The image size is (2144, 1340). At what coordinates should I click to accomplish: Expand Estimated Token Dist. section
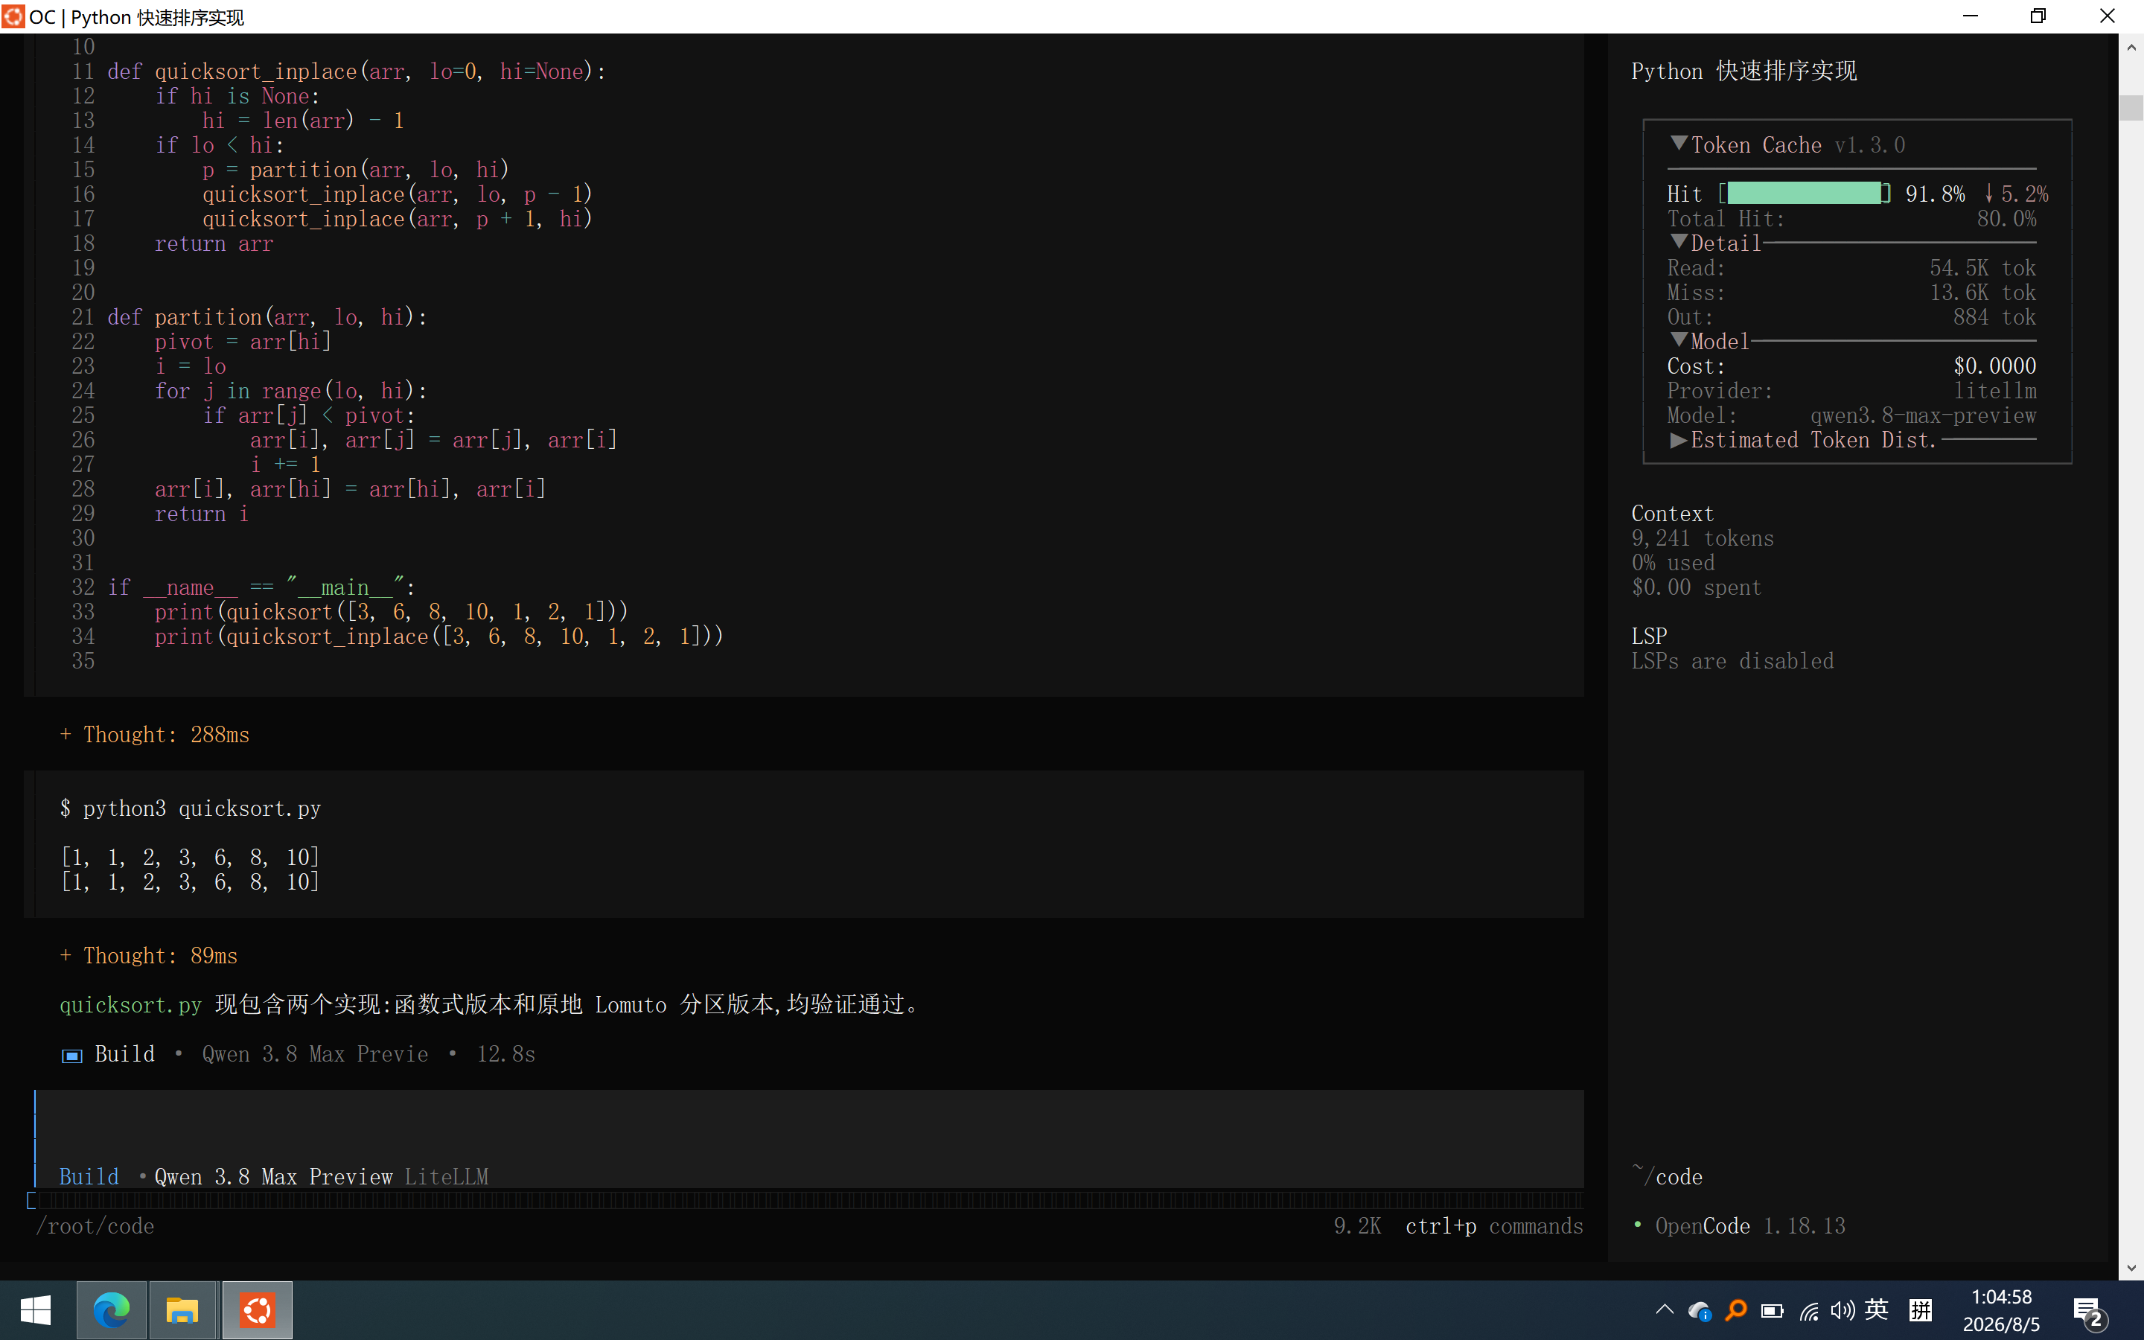click(1679, 439)
